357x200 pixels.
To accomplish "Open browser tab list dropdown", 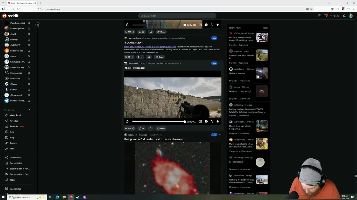I will coord(329,3).
